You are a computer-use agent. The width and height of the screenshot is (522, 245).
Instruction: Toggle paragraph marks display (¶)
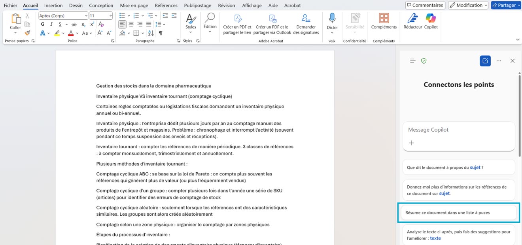(161, 33)
